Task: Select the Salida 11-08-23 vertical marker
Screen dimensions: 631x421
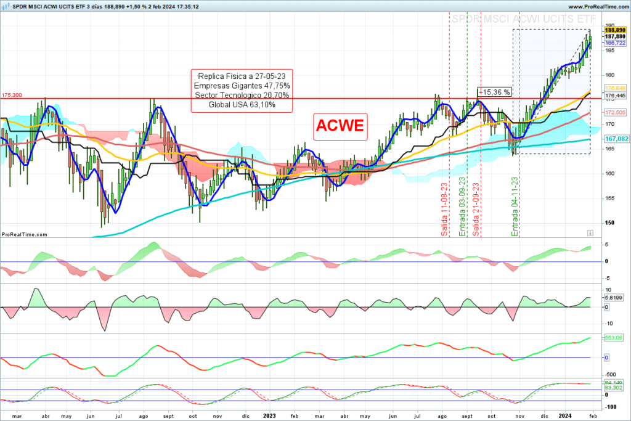Action: click(x=444, y=210)
